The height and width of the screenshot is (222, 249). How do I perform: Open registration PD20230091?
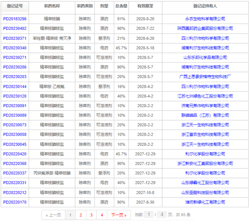[15, 106]
